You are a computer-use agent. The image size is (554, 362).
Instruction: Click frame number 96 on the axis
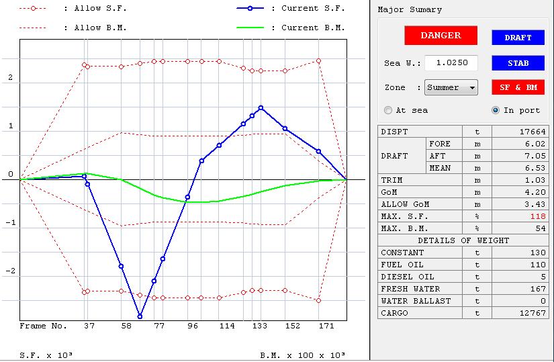point(193,326)
